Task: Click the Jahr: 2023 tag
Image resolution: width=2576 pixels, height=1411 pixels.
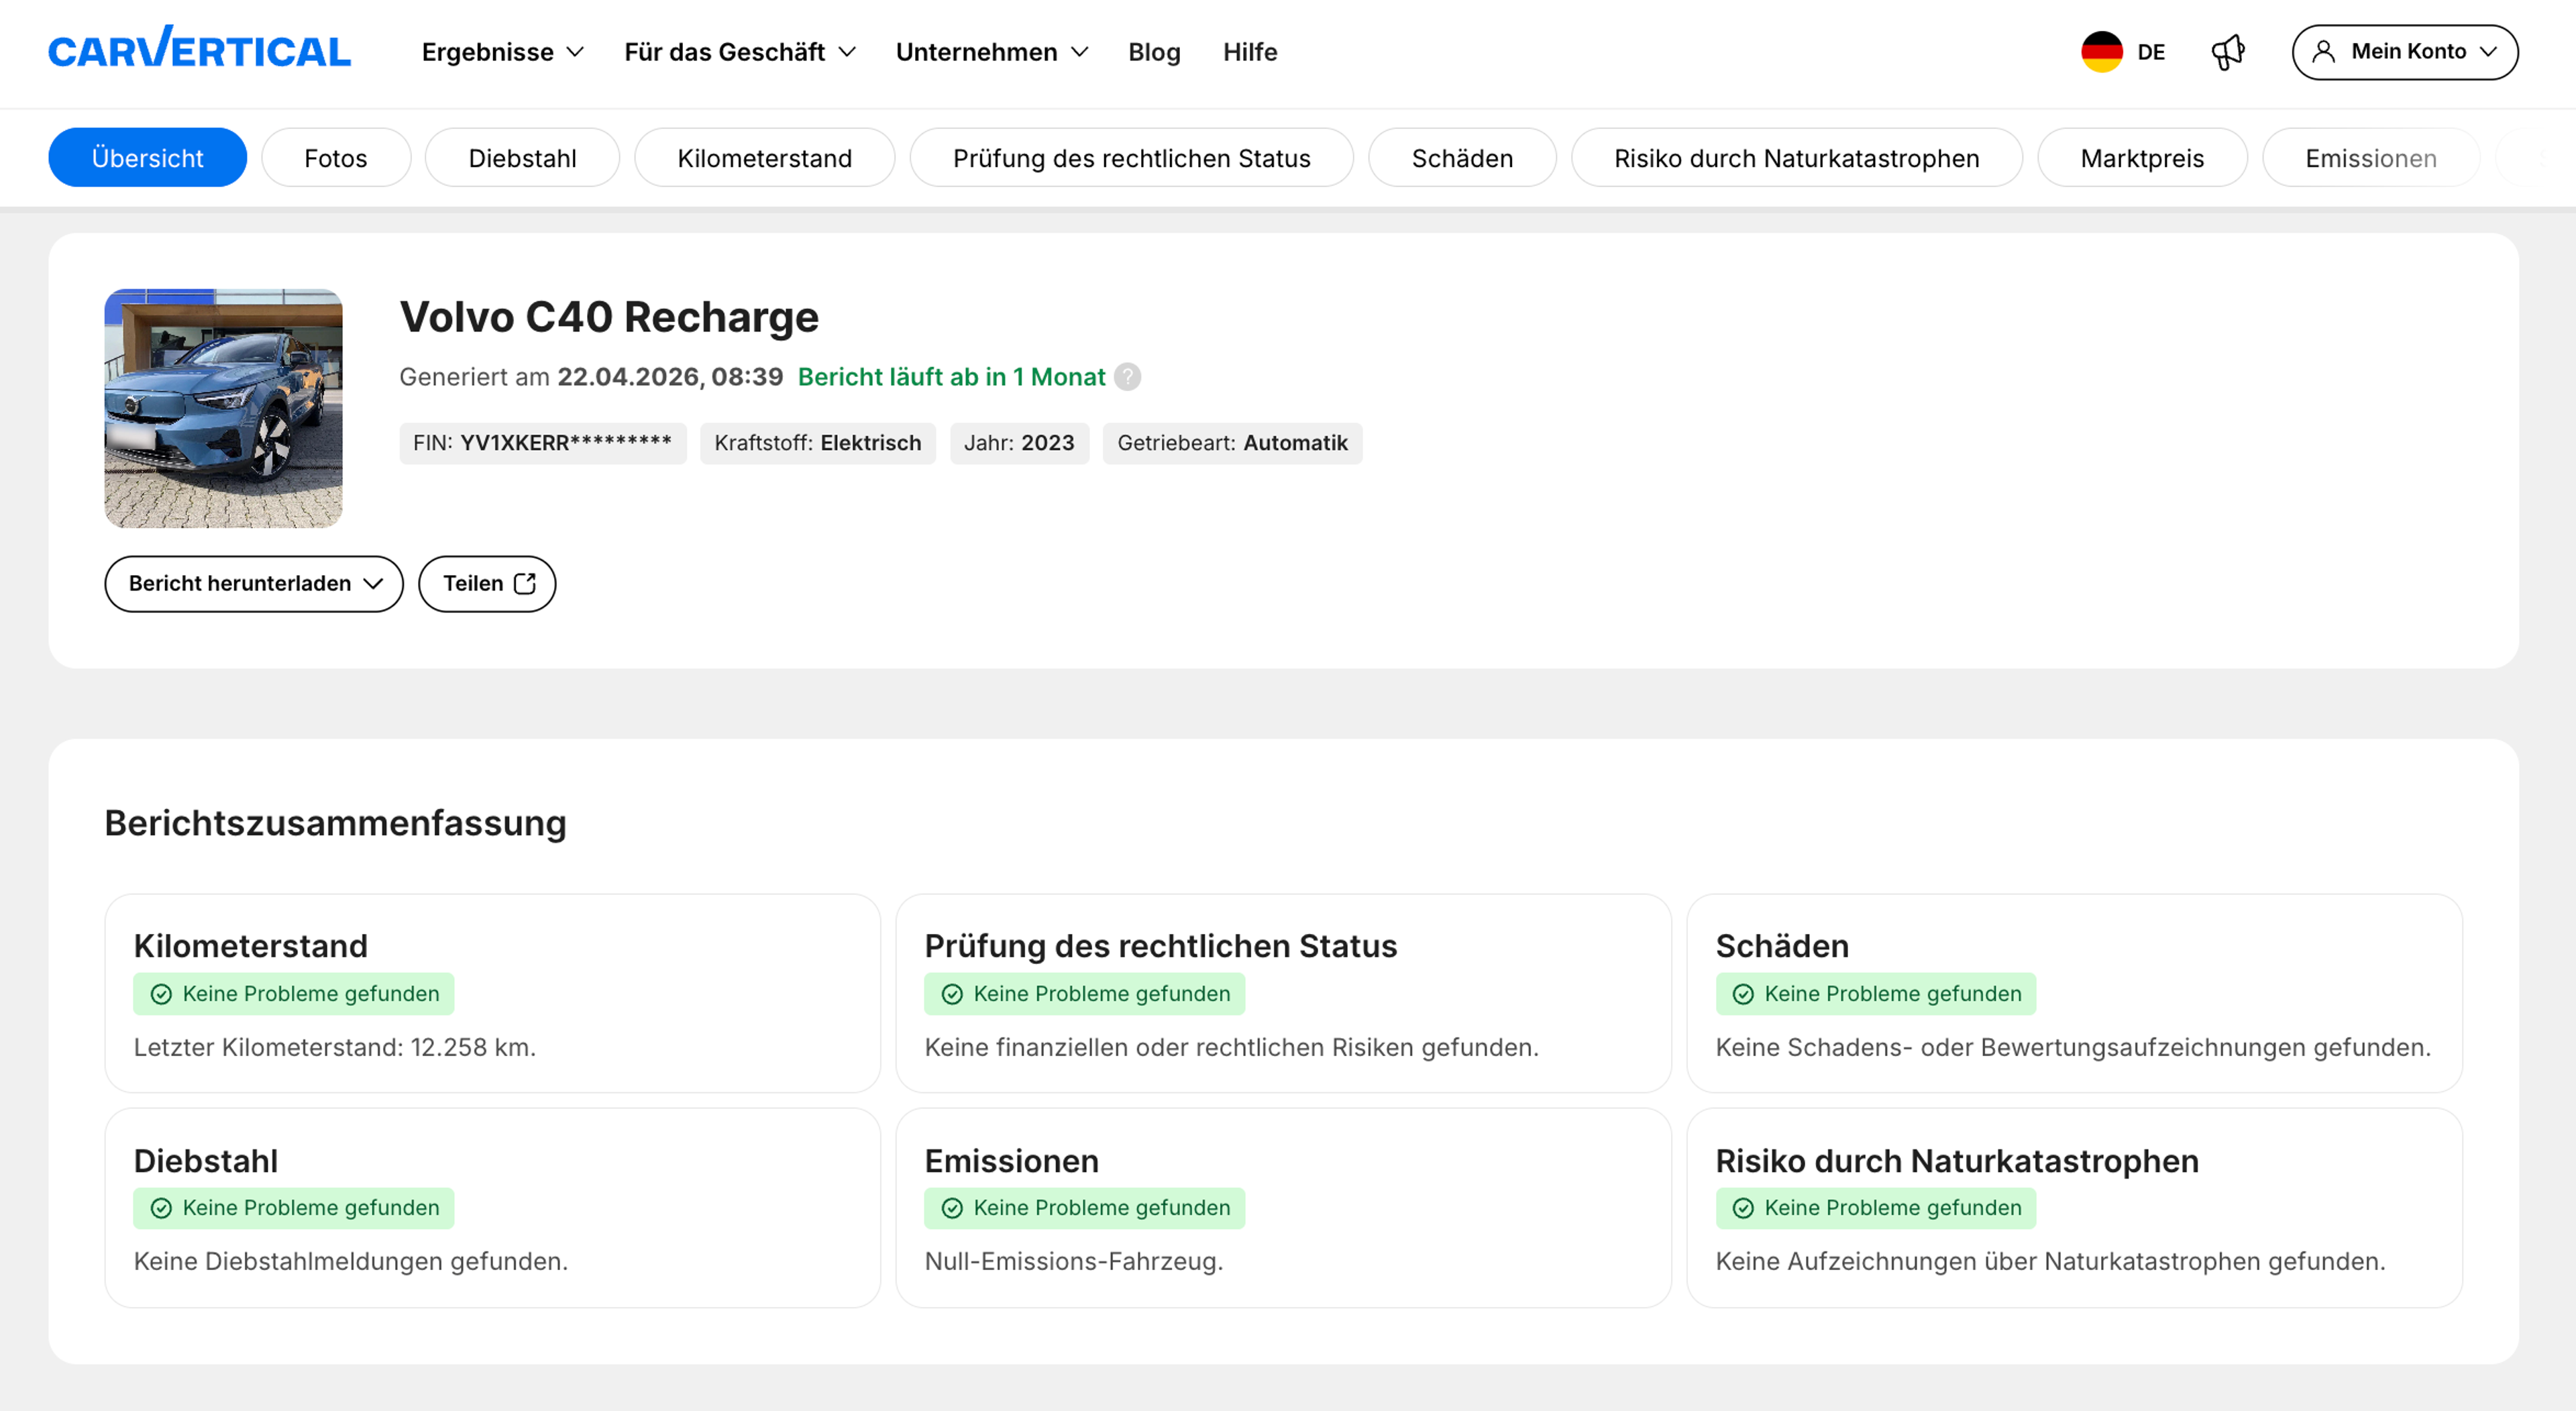Action: pos(1019,443)
